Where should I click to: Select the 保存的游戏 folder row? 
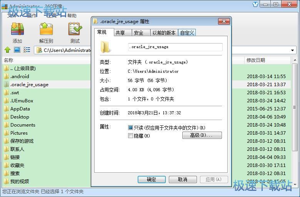[47, 141]
